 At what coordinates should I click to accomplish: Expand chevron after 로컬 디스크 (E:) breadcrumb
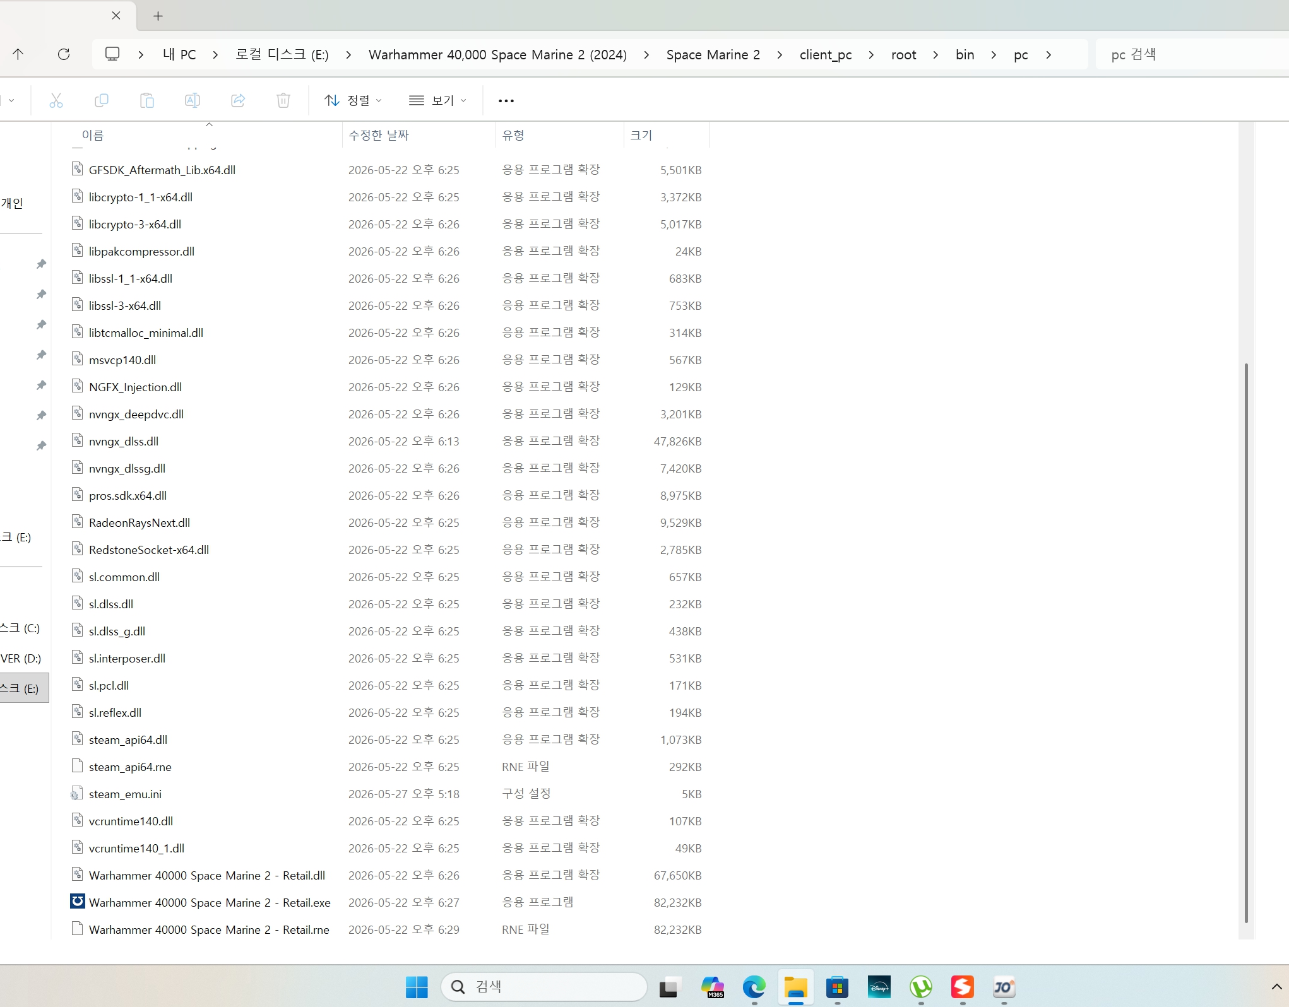[x=348, y=55]
